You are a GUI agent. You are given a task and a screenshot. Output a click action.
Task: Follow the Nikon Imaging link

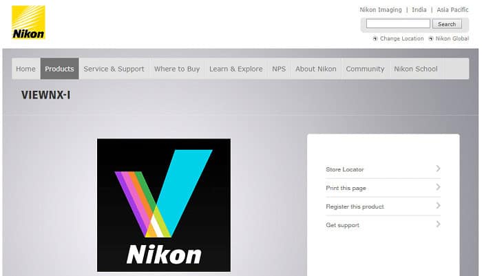coord(381,10)
